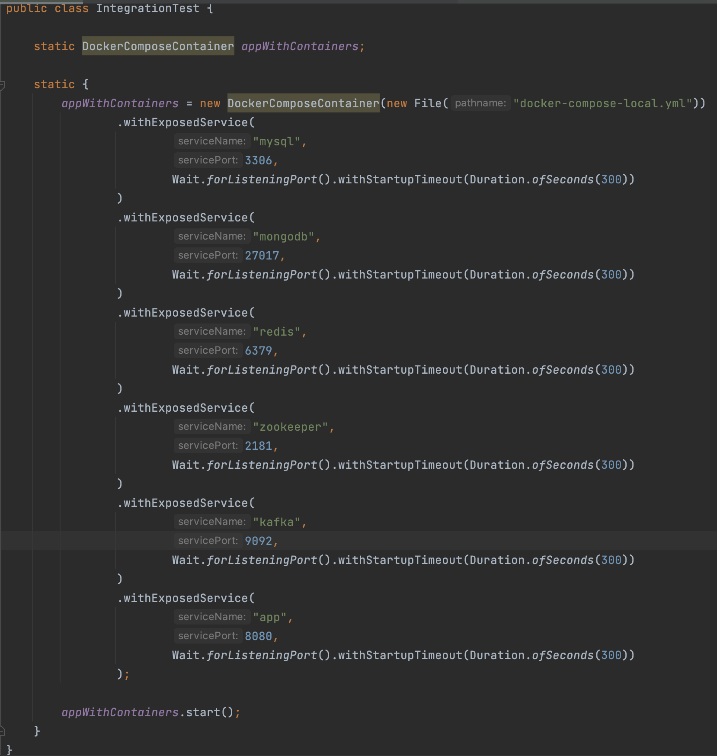Image resolution: width=717 pixels, height=756 pixels.
Task: Click DockerComposeContainer in the constructor call
Action: tap(303, 103)
